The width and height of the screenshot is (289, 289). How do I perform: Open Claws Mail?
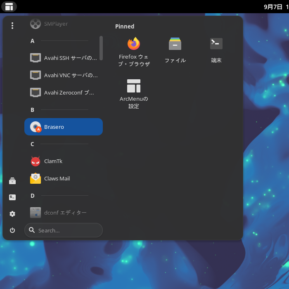tap(64, 178)
